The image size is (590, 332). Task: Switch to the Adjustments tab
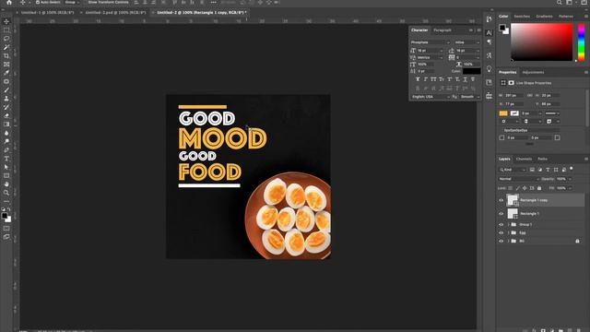[533, 72]
